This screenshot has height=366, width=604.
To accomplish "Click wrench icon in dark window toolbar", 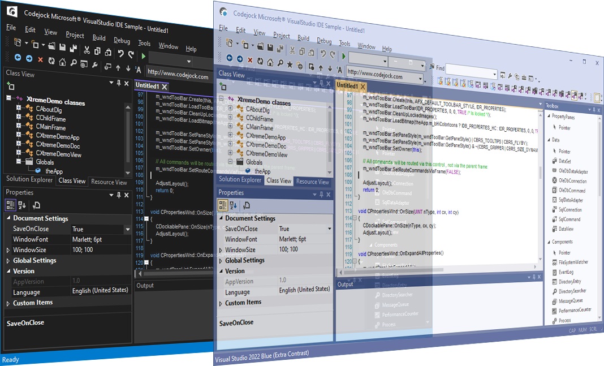I will (x=95, y=64).
